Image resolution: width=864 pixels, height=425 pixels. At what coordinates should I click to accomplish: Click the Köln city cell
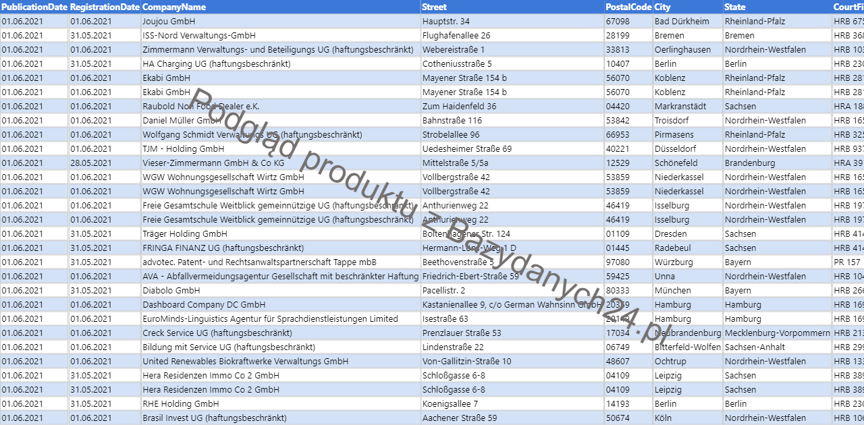tap(688, 418)
